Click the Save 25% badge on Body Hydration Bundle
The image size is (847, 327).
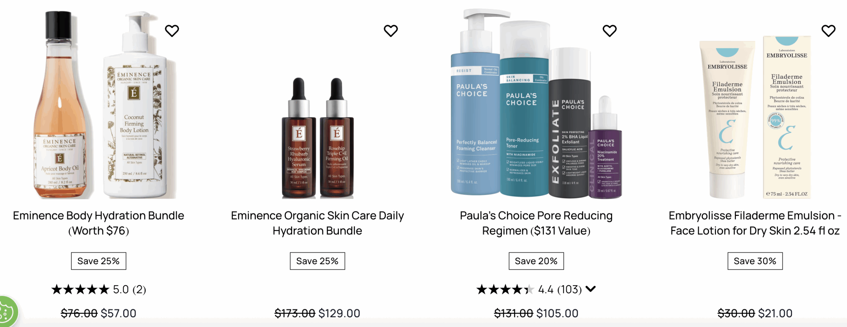click(x=99, y=261)
